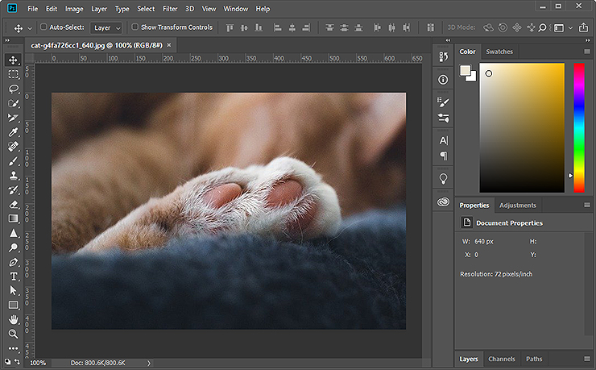
Task: Select the Gradient tool
Action: click(14, 218)
